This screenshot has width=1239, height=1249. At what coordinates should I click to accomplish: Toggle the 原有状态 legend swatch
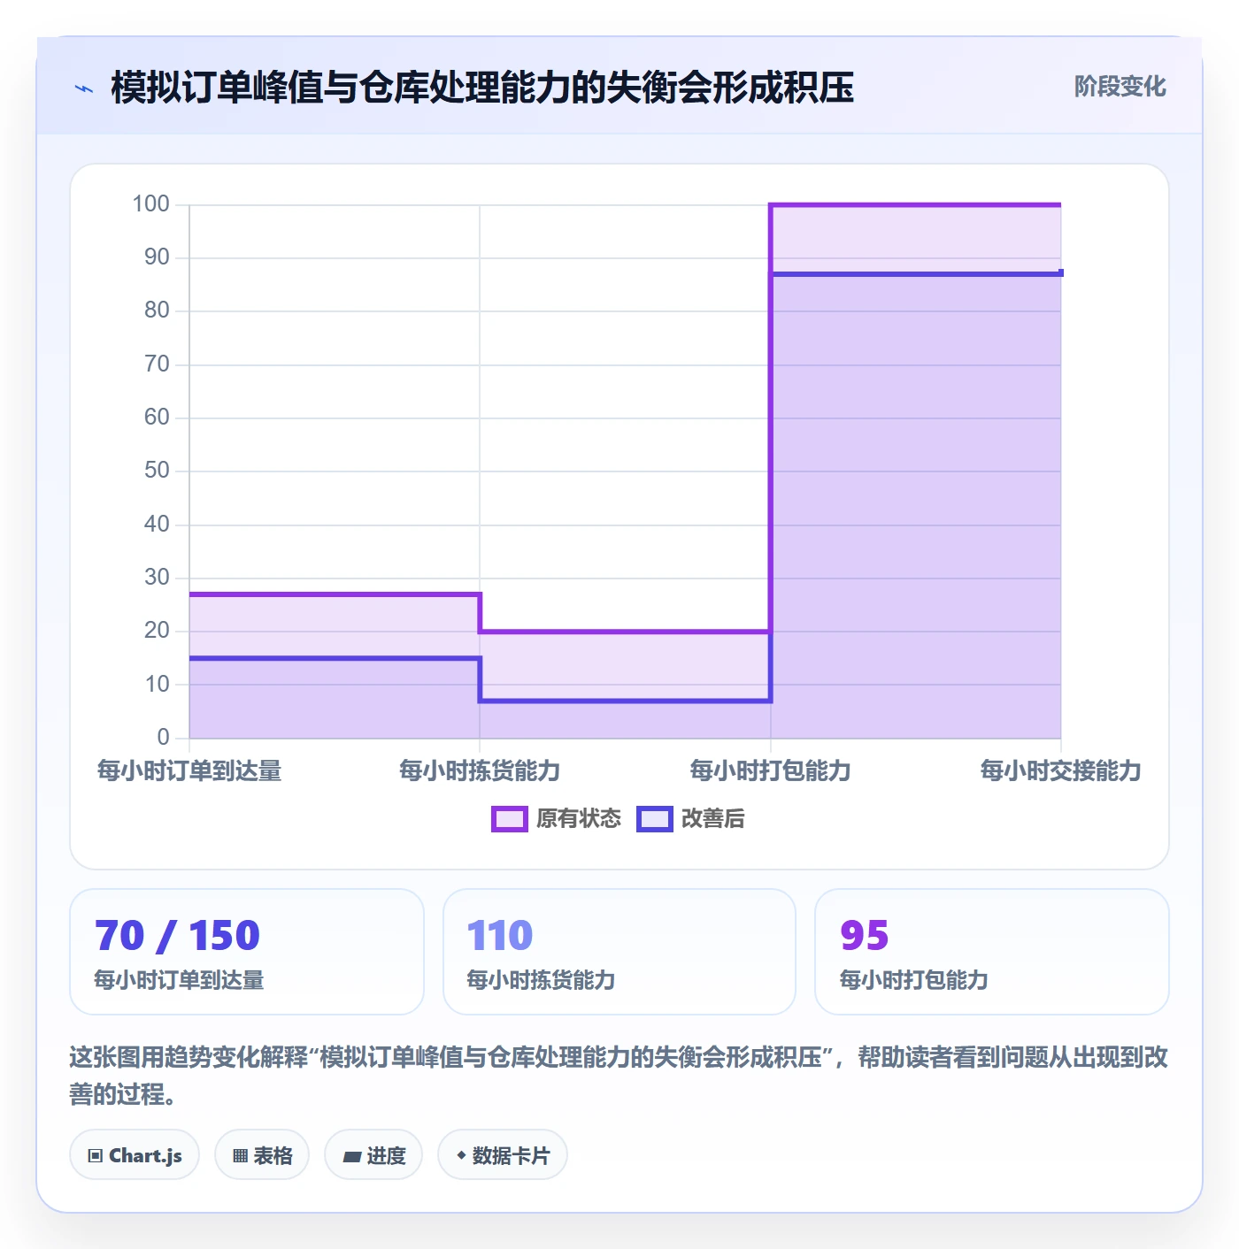point(510,819)
